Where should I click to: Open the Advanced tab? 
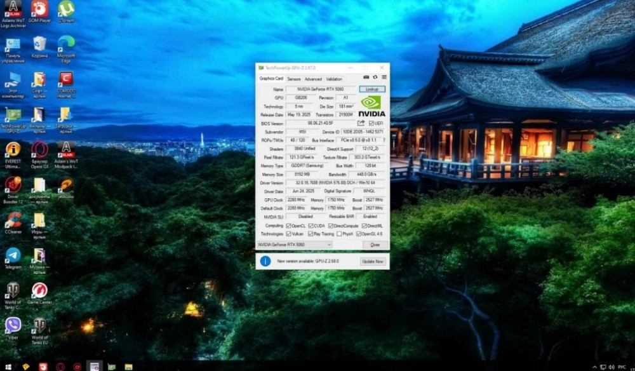[x=313, y=79]
